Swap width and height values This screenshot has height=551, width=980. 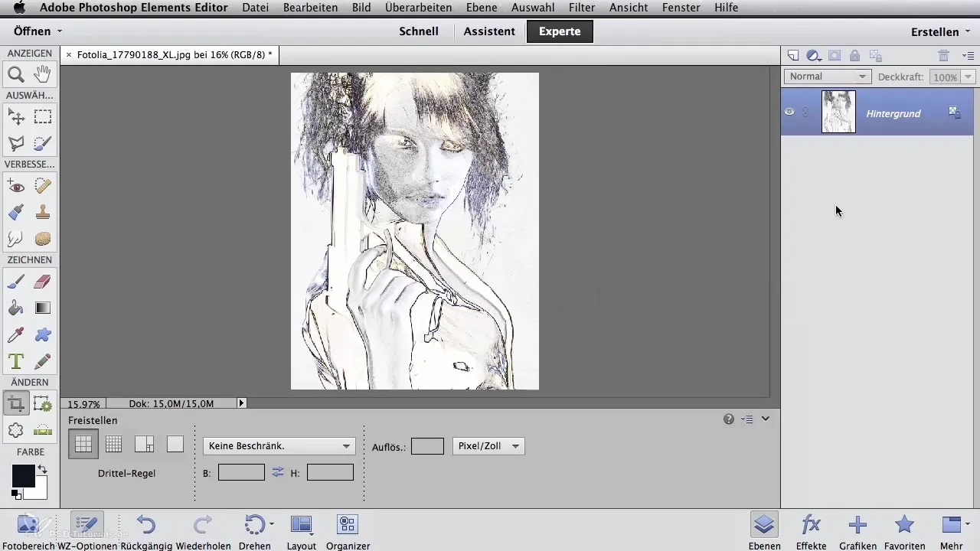pyautogui.click(x=278, y=473)
